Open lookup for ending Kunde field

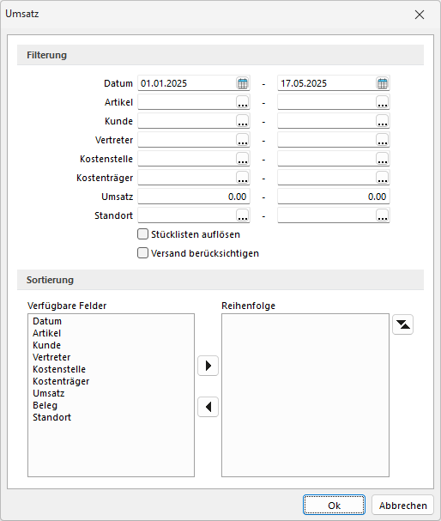click(x=383, y=121)
